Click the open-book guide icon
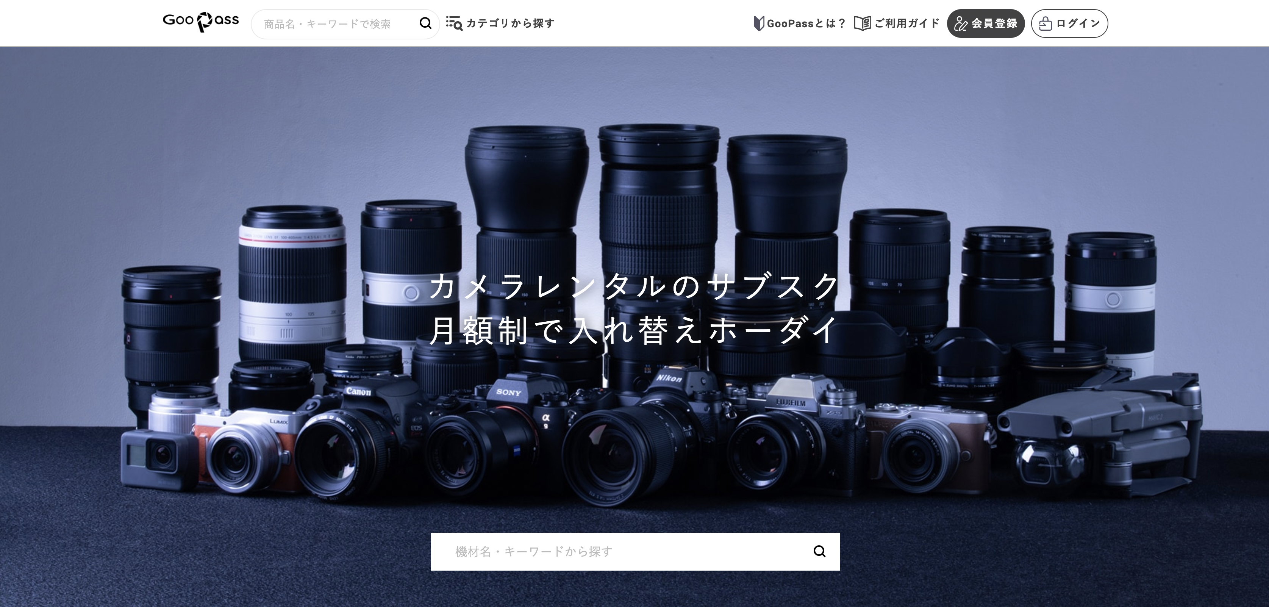 (862, 23)
